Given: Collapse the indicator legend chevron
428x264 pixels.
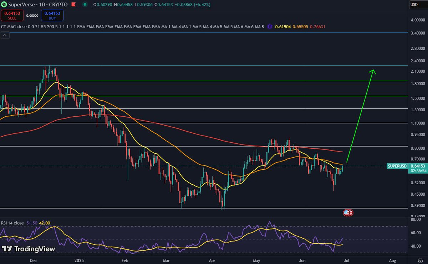Looking at the screenshot, I should (5, 35).
